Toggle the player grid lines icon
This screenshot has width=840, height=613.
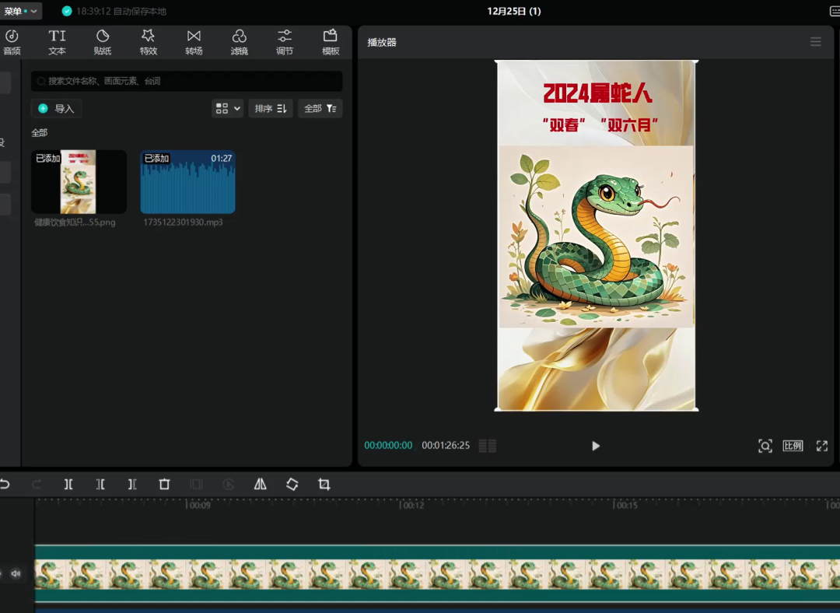point(488,446)
